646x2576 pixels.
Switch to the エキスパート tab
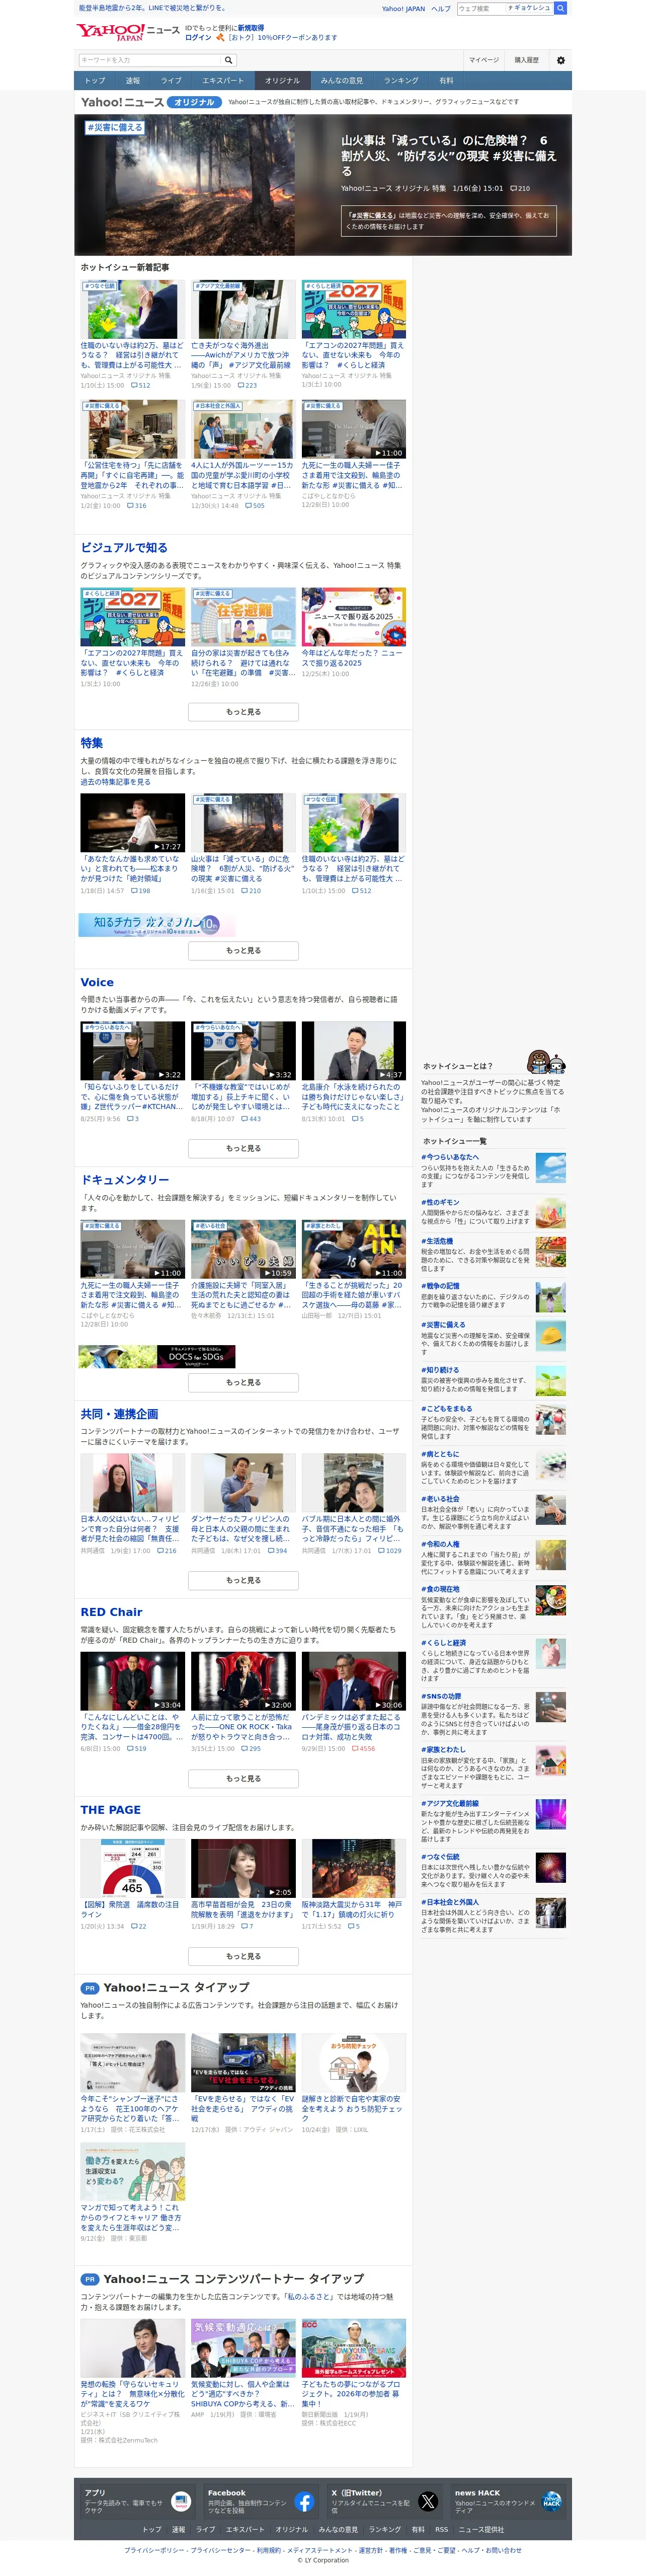[223, 80]
